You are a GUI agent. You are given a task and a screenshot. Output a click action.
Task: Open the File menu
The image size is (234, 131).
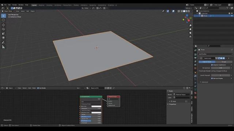tap(5, 5)
